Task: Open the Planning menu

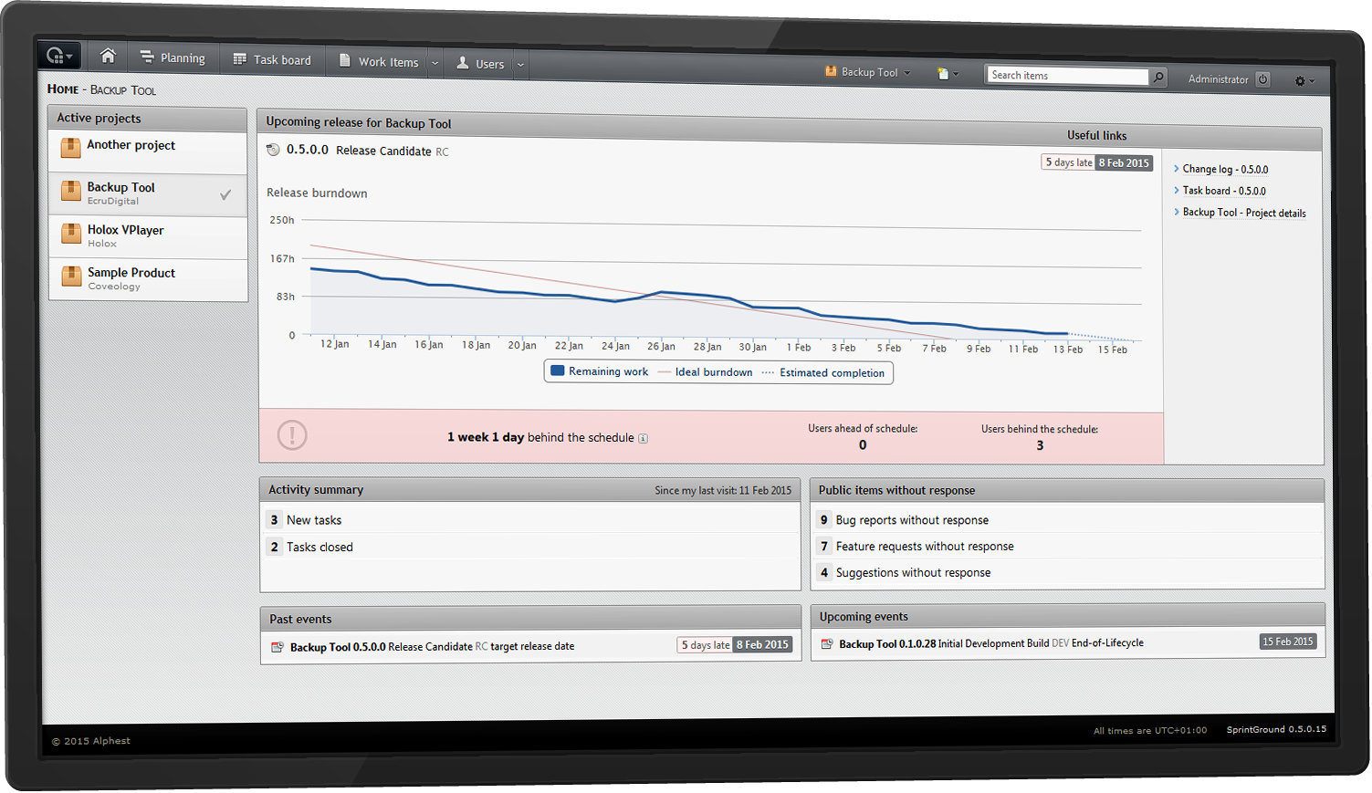Action: 173,57
